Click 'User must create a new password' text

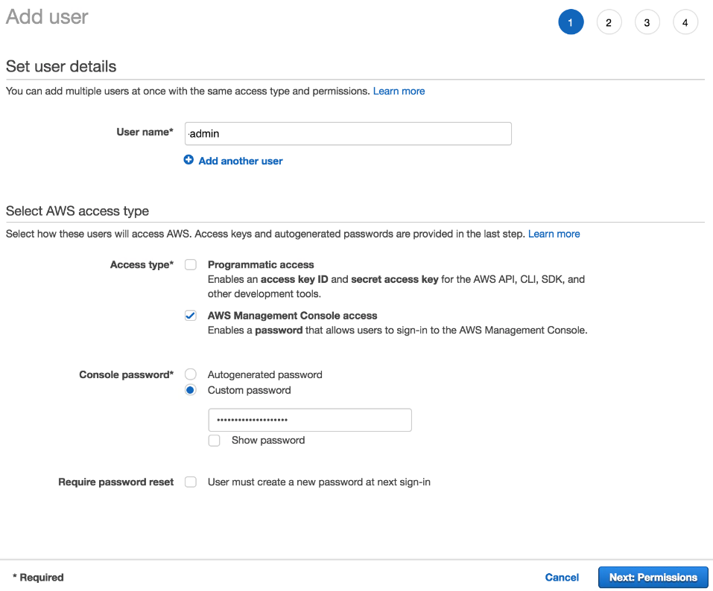319,482
